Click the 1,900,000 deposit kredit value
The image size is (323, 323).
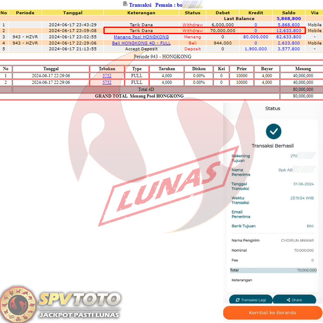point(255,49)
